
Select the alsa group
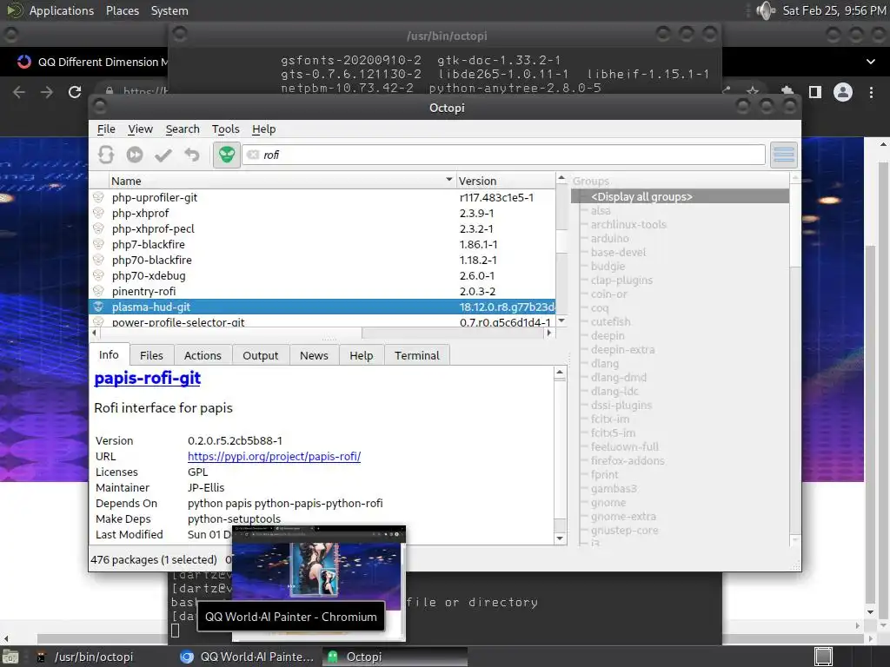pyautogui.click(x=601, y=211)
